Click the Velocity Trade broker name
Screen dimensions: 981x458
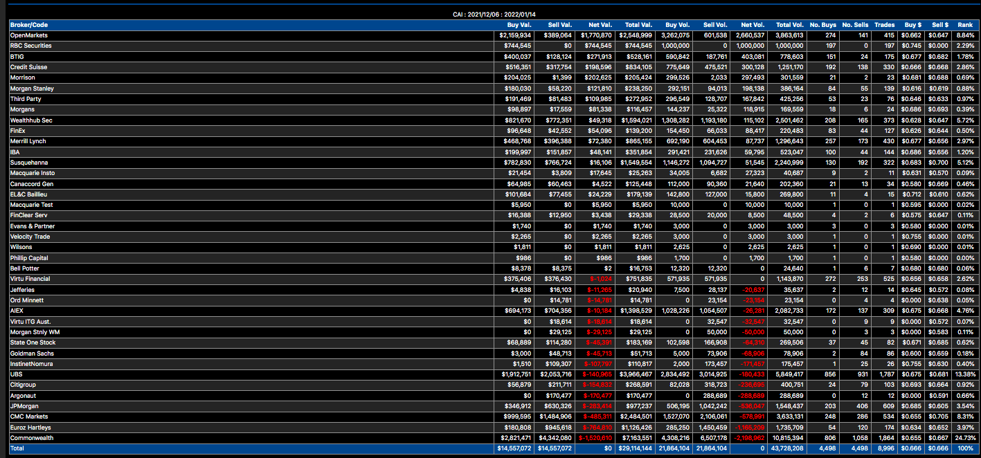pos(30,237)
